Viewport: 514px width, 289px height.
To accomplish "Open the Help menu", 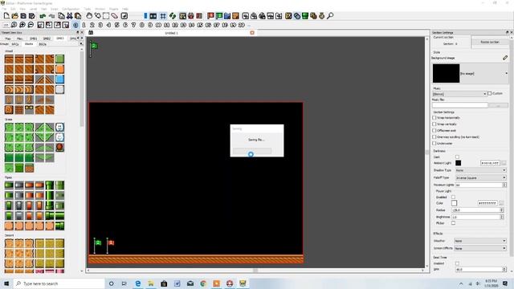I will pyautogui.click(x=125, y=9).
